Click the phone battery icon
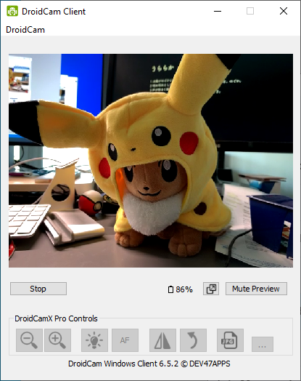Screen dimensions: 301x381 (170, 289)
